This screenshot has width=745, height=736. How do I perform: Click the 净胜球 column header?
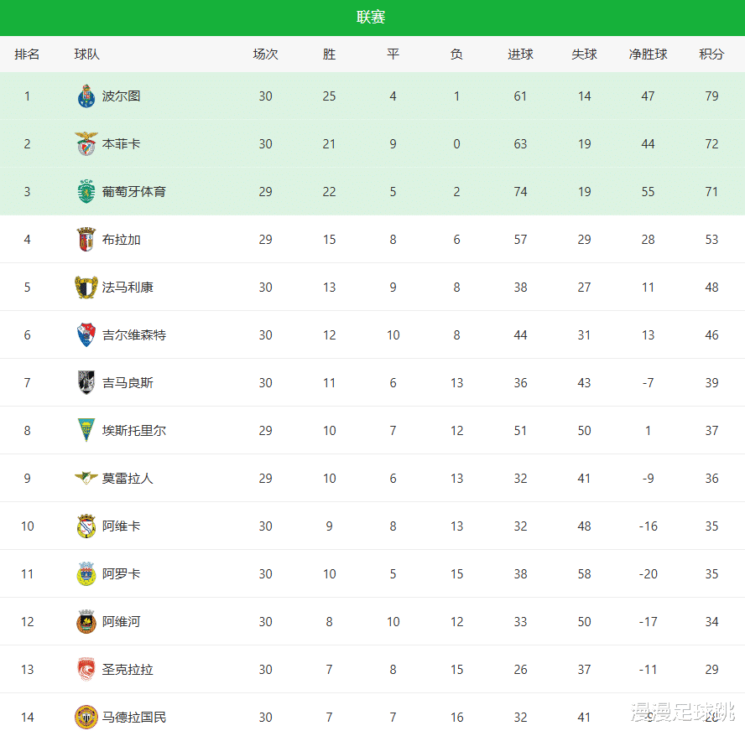(x=648, y=54)
